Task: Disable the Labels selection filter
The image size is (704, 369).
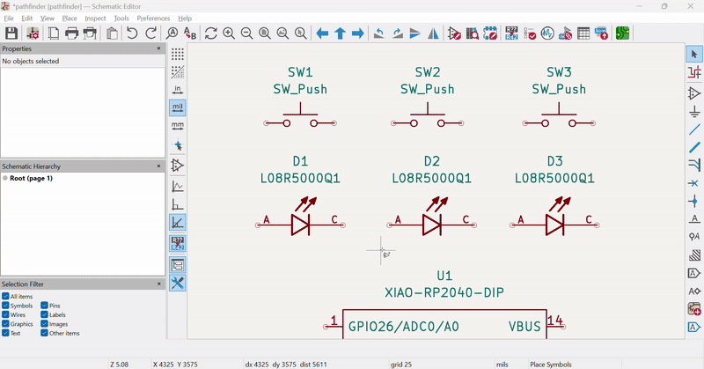Action: click(45, 314)
